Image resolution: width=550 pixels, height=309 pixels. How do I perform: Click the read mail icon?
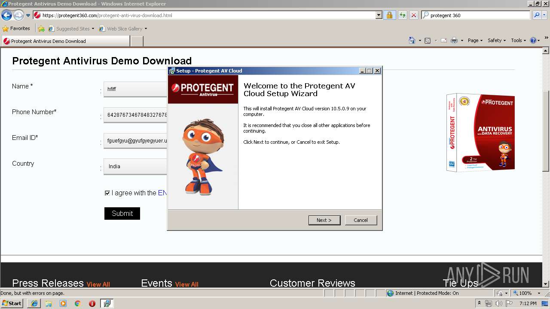[x=443, y=40]
